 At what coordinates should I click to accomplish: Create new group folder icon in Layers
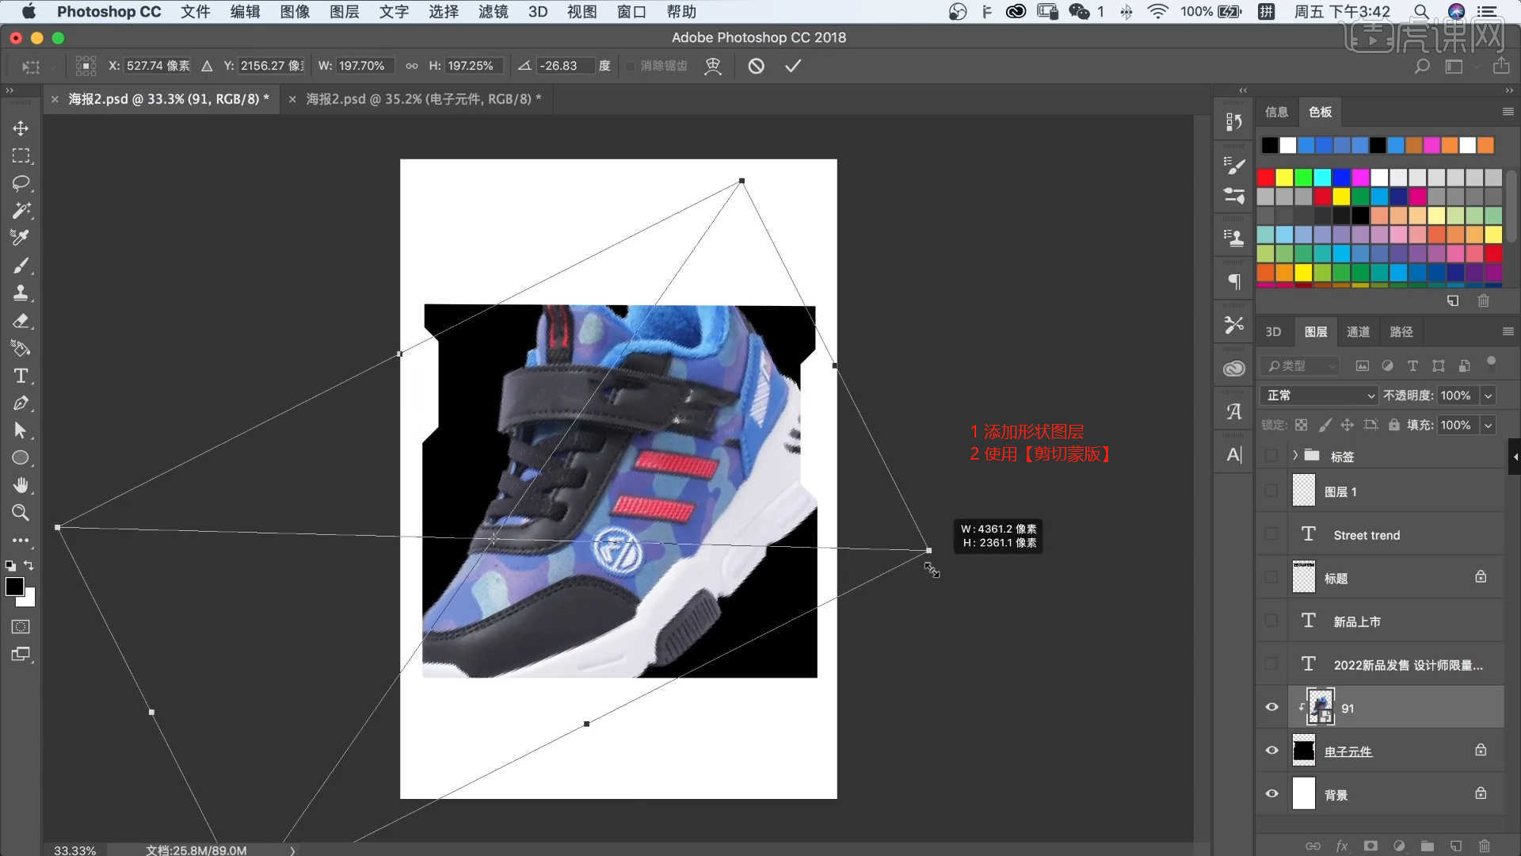coord(1427,846)
